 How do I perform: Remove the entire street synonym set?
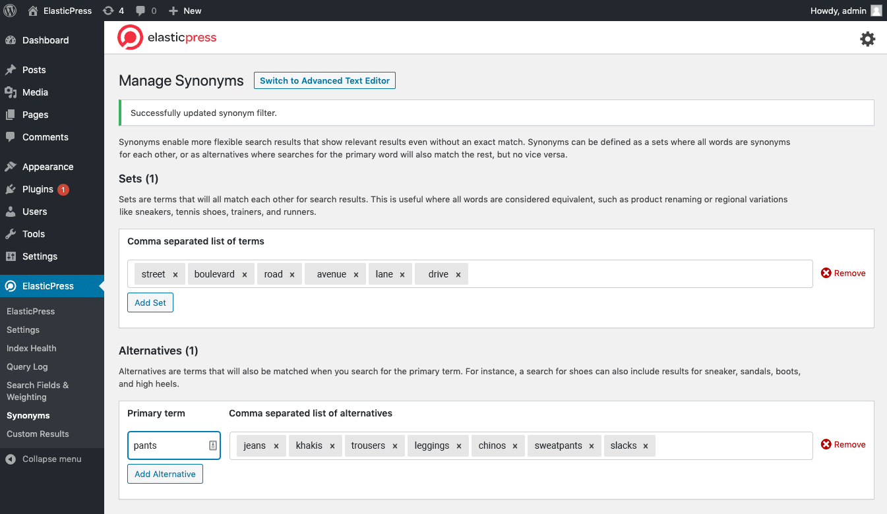(x=843, y=273)
